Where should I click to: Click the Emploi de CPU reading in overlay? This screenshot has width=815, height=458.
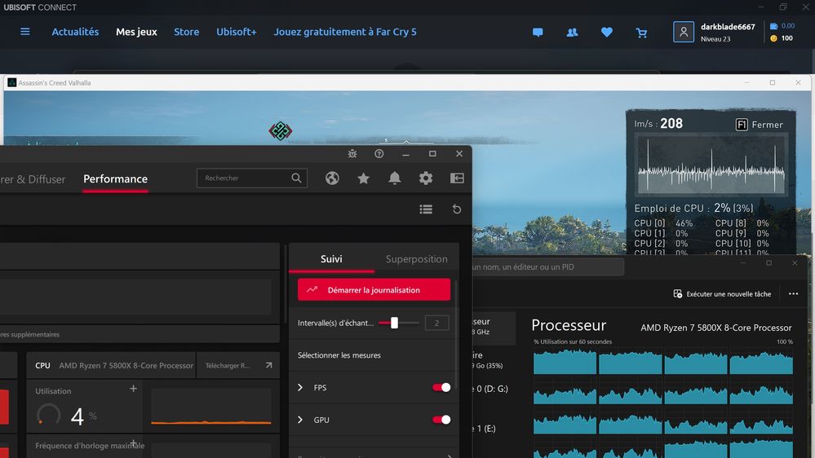coord(693,209)
